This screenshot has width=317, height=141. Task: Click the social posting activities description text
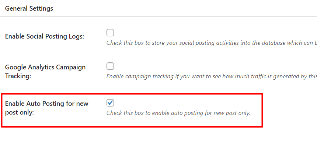tap(212, 43)
